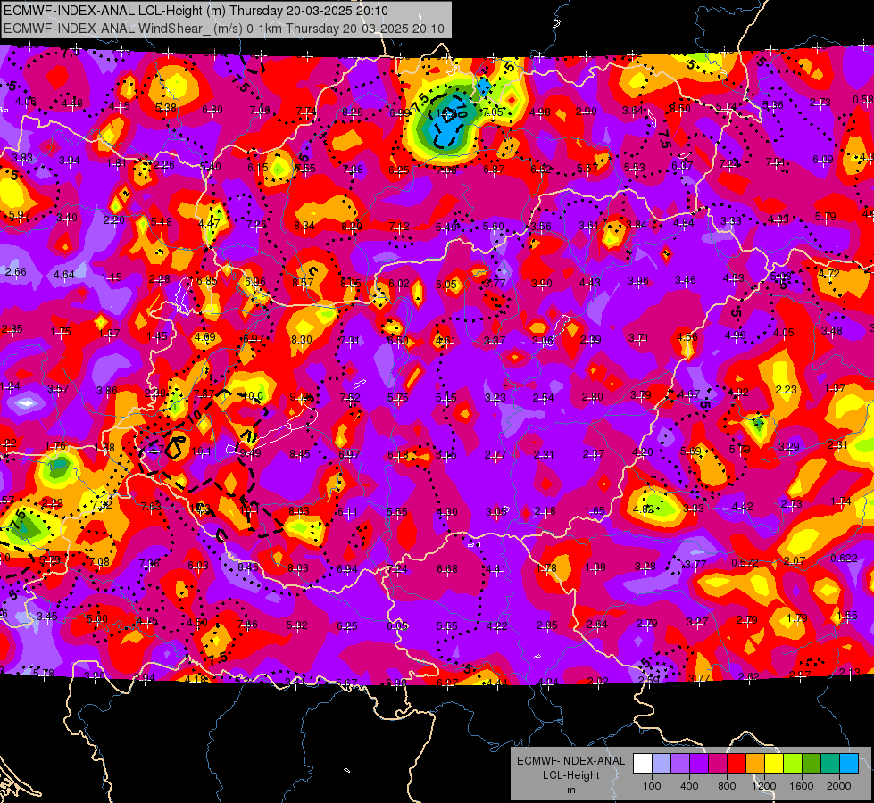Click the 4.06 wind shear value
The height and width of the screenshot is (803, 874).
[x=26, y=102]
